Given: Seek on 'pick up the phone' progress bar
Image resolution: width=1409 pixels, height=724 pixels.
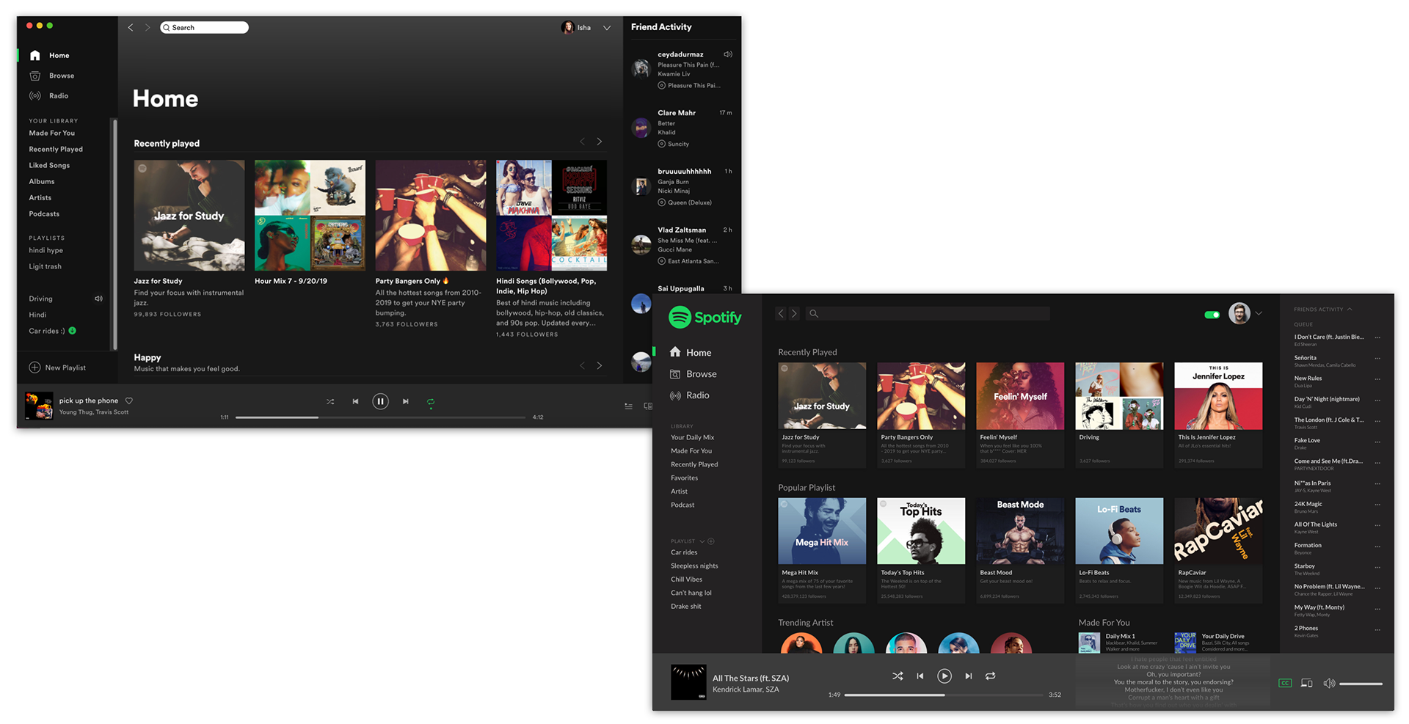Looking at the screenshot, I should tap(380, 417).
